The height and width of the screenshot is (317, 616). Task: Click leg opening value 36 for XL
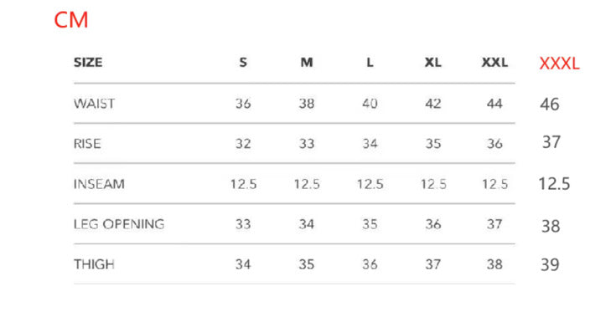(x=433, y=224)
